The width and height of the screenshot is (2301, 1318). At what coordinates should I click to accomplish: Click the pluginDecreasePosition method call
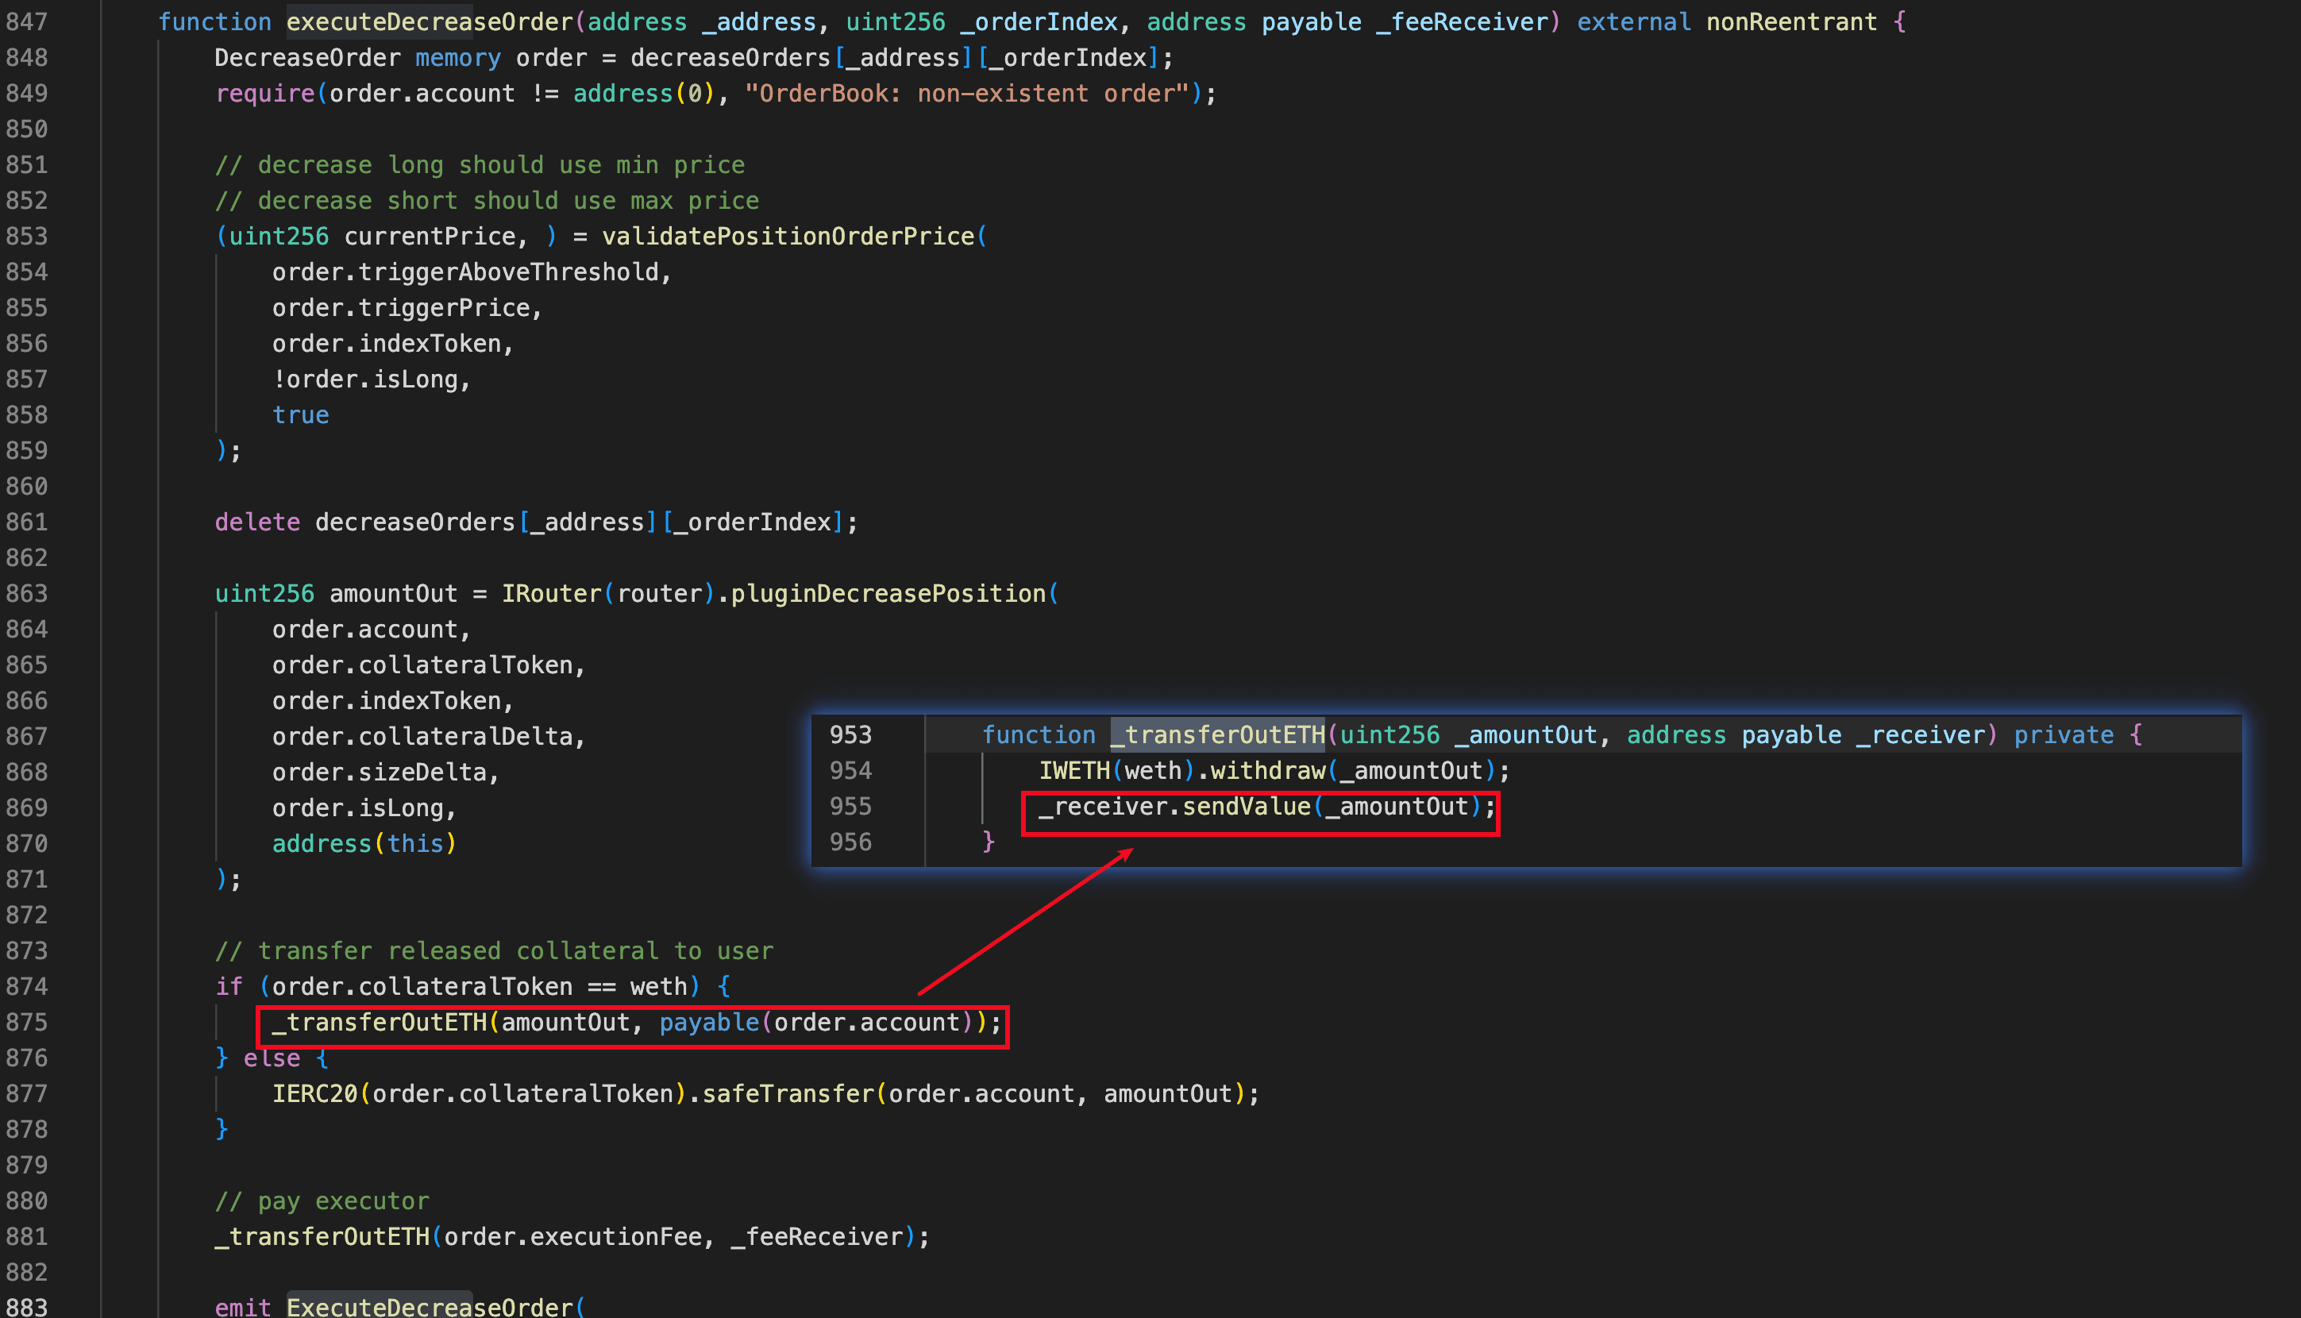(x=888, y=594)
